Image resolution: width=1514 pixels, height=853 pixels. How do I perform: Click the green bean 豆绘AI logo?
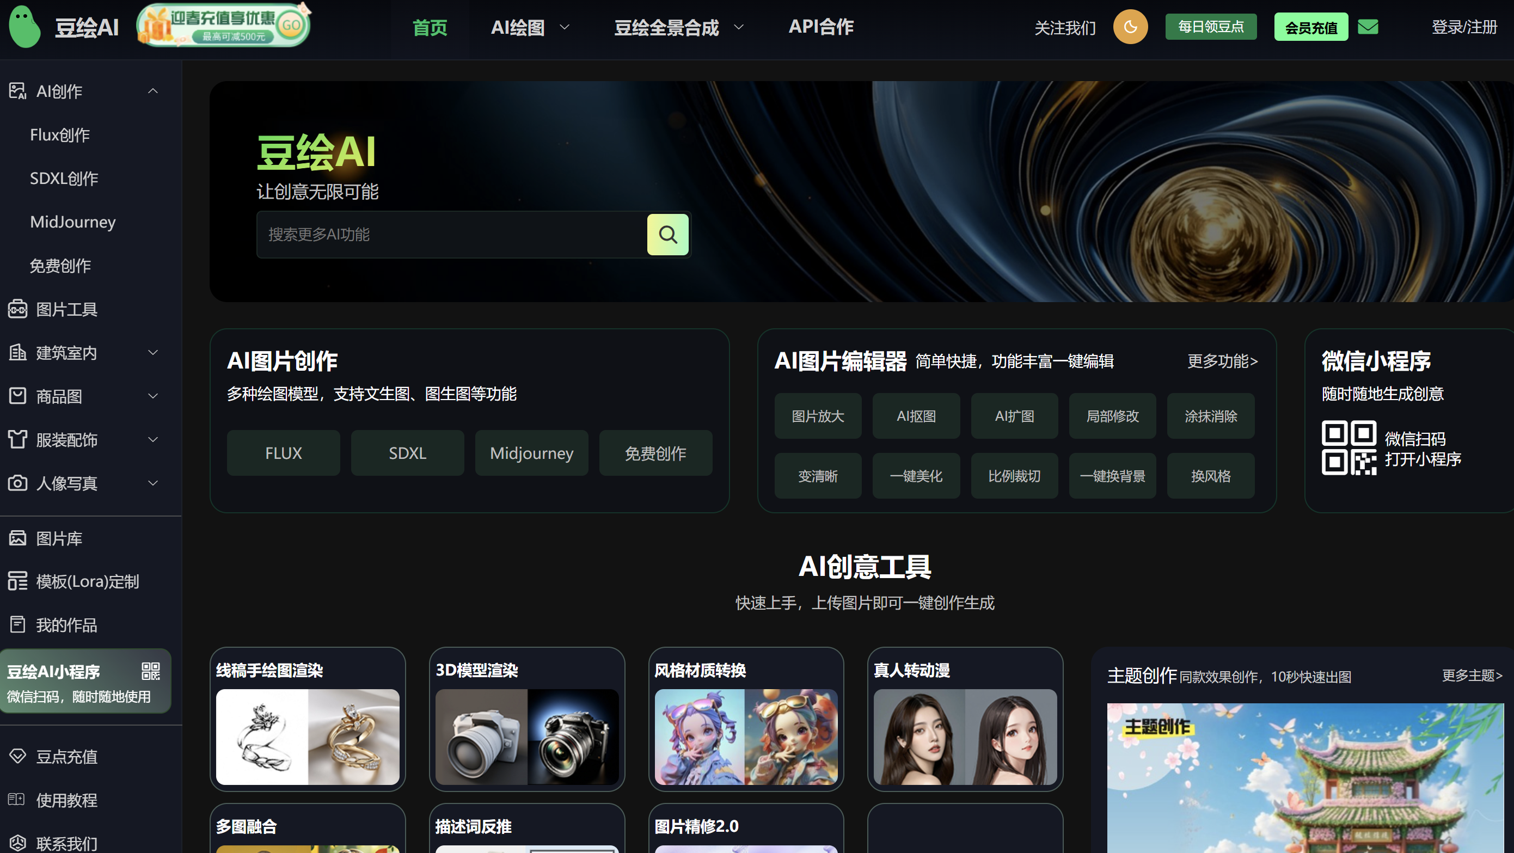24,27
